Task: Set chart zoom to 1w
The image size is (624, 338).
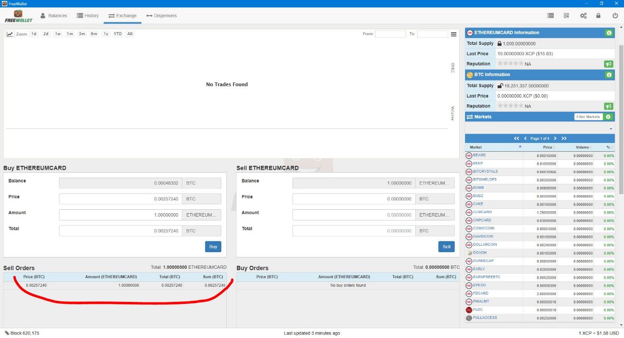Action: 58,34
